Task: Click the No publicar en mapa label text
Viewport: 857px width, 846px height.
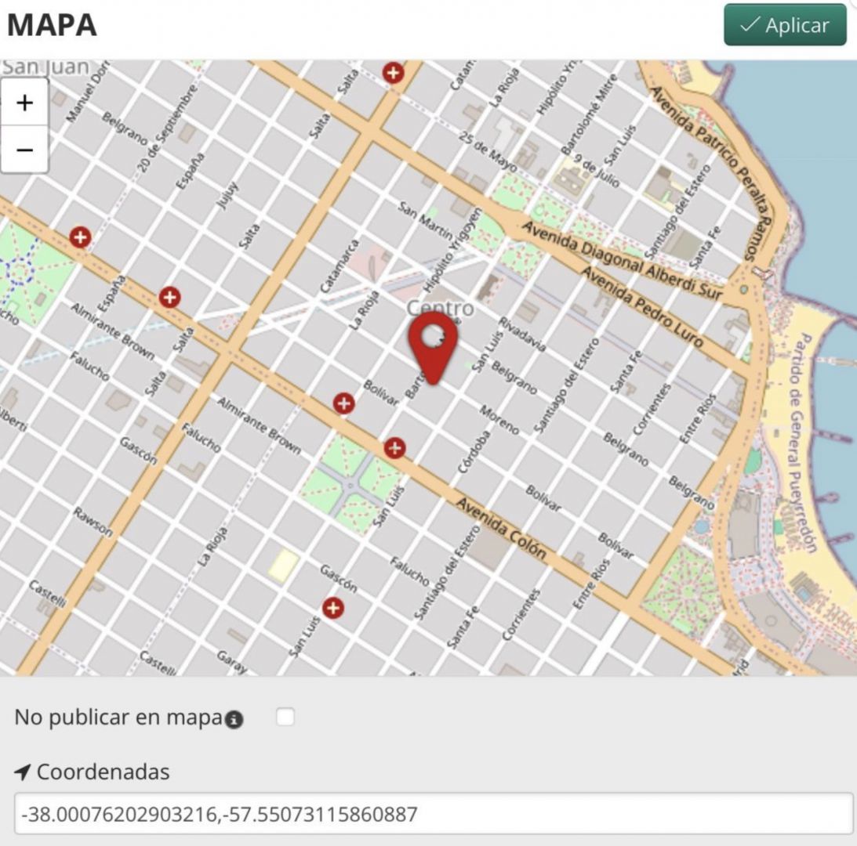Action: coord(118,718)
